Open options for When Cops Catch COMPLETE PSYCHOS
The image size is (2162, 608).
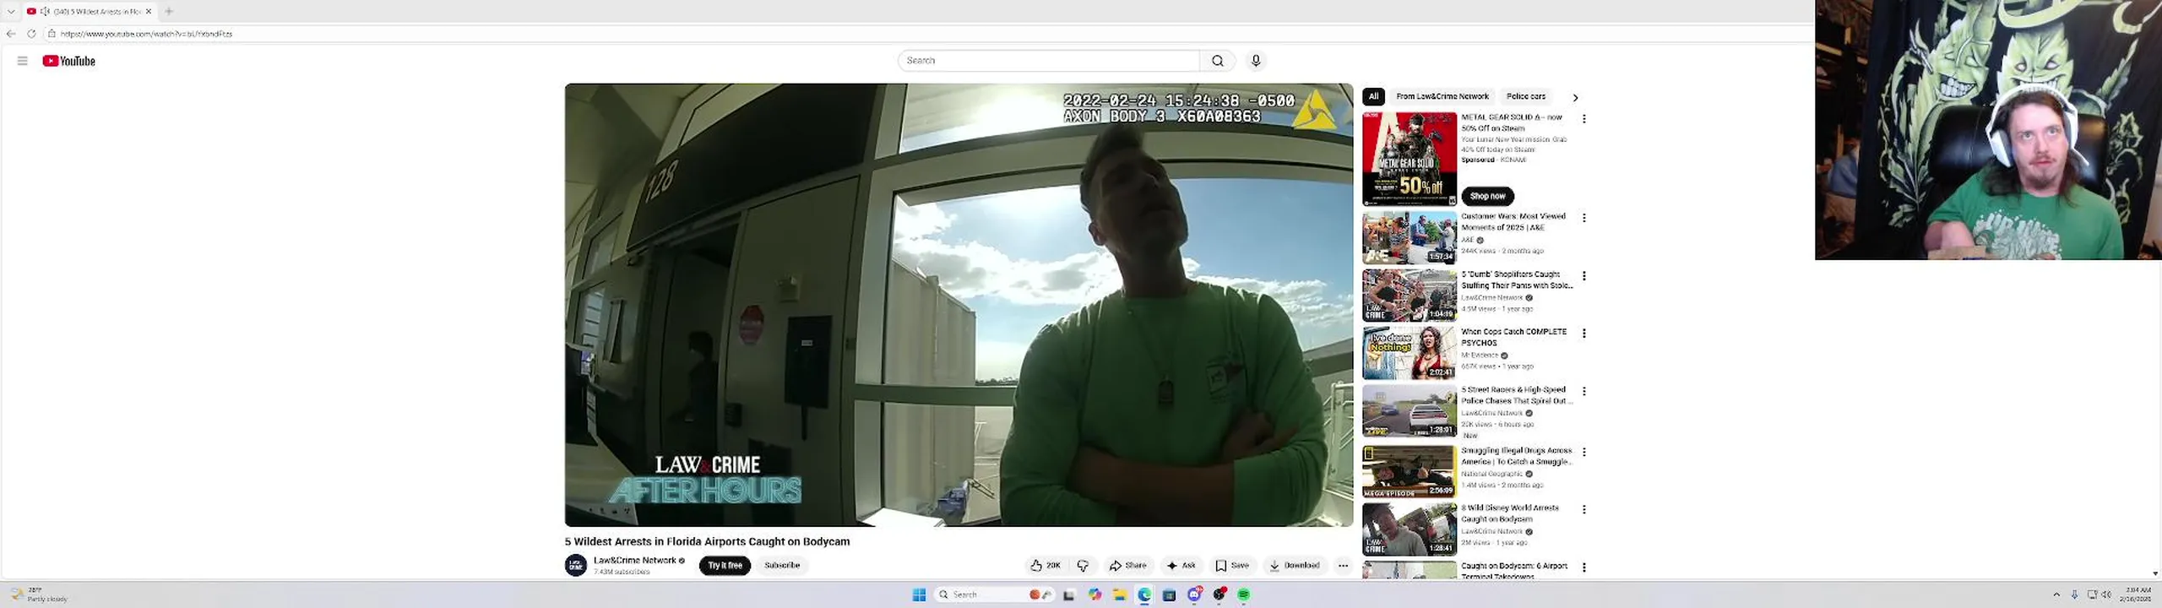pos(1583,334)
